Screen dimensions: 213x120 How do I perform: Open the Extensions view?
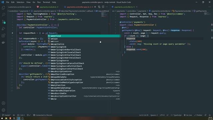tap(3, 36)
